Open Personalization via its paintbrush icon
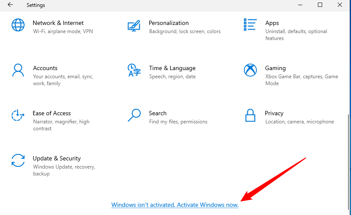 [134, 25]
